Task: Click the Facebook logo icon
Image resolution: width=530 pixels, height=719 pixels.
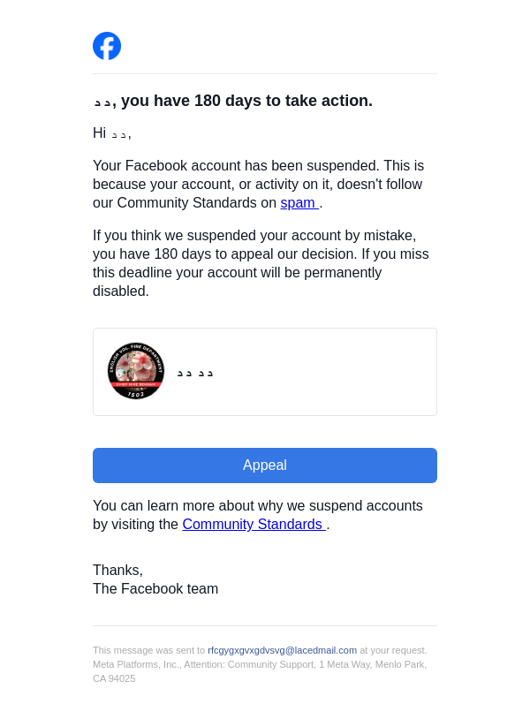Action: pos(107,46)
